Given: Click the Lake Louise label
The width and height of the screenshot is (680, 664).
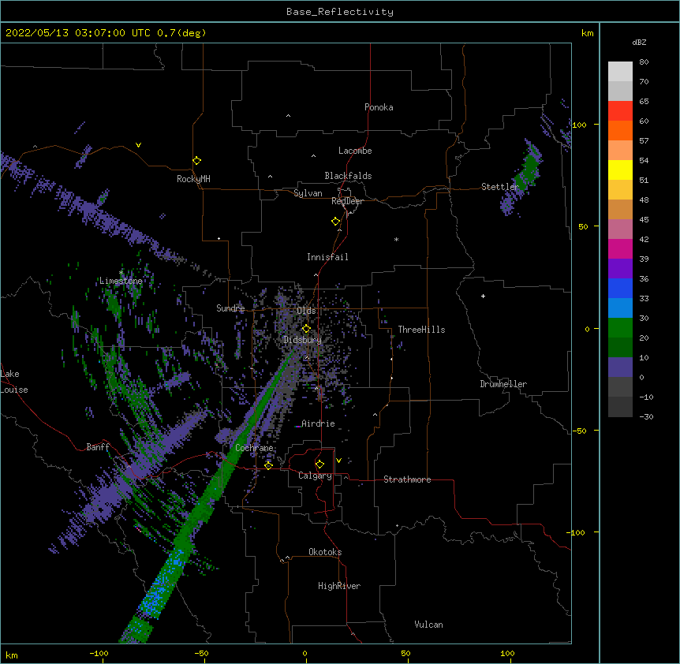Looking at the screenshot, I should click(x=14, y=382).
